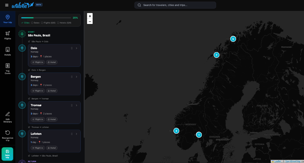Viewport: 304px width, 163px height.
Task: Click the Bergen drag handle icon
Action: pos(72,77)
